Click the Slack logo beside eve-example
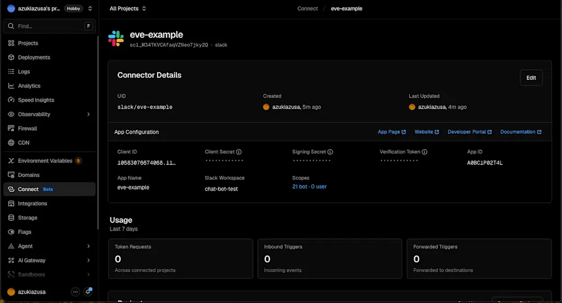Screen dimensions: 562x303 (x=116, y=39)
